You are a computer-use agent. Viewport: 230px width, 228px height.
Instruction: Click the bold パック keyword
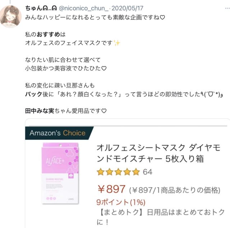tap(34, 94)
